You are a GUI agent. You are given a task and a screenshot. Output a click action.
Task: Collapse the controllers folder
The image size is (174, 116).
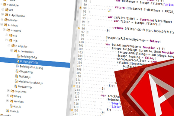point(11,51)
